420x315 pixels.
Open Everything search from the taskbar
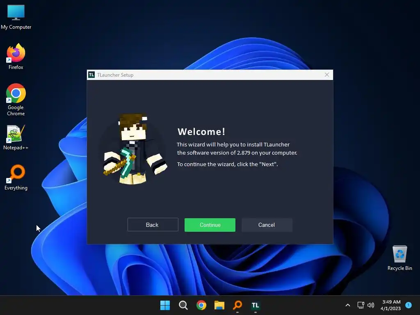click(237, 305)
